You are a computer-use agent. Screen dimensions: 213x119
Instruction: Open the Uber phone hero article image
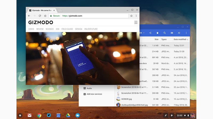point(83,58)
